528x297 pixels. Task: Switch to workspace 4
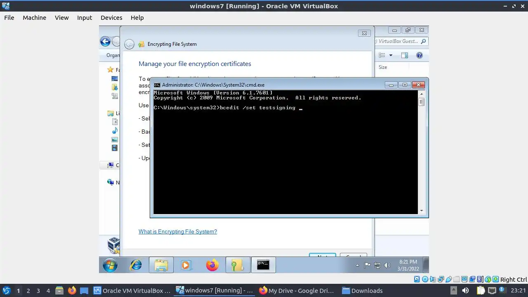(x=48, y=291)
